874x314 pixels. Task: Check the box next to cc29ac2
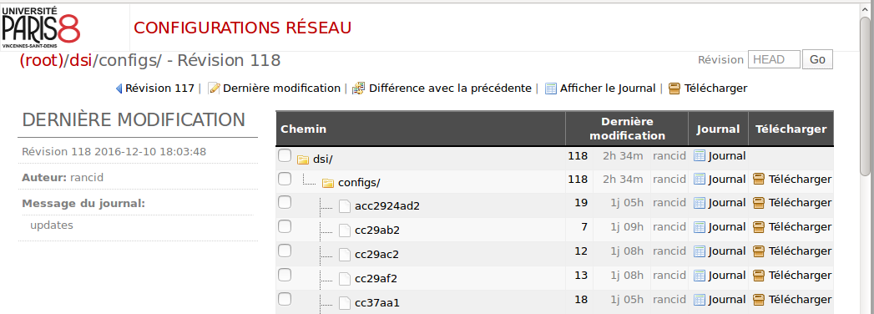pyautogui.click(x=285, y=251)
